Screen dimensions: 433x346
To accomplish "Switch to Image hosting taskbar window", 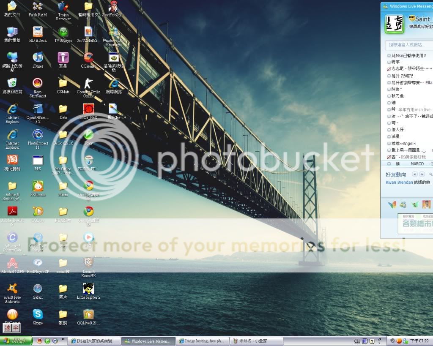I will pos(202,341).
